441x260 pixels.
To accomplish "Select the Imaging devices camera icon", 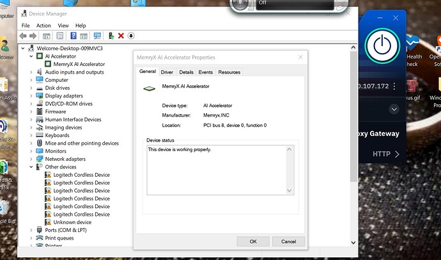I will pos(40,127).
